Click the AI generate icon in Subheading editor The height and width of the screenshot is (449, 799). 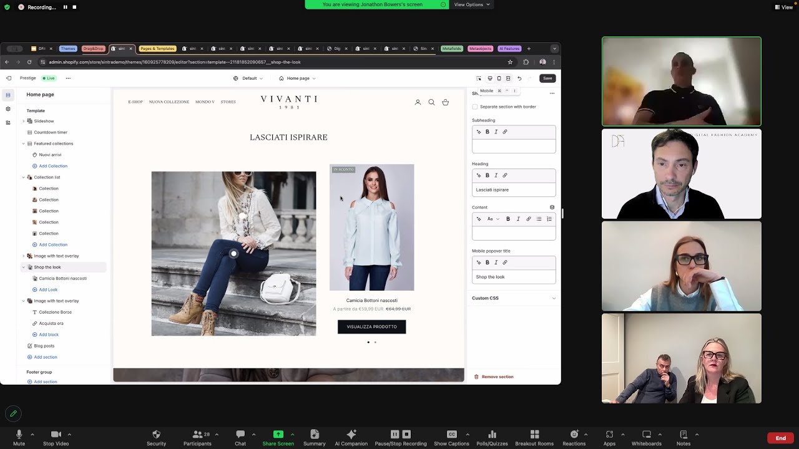click(x=479, y=132)
